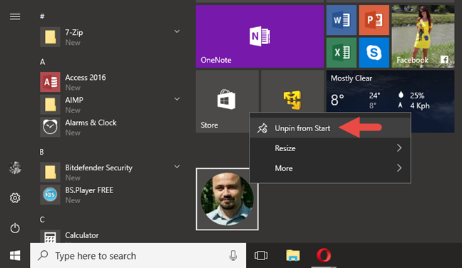Viewport: 462px width, 268px height.
Task: Expand the 7-Zip folder chevron
Action: point(177,31)
